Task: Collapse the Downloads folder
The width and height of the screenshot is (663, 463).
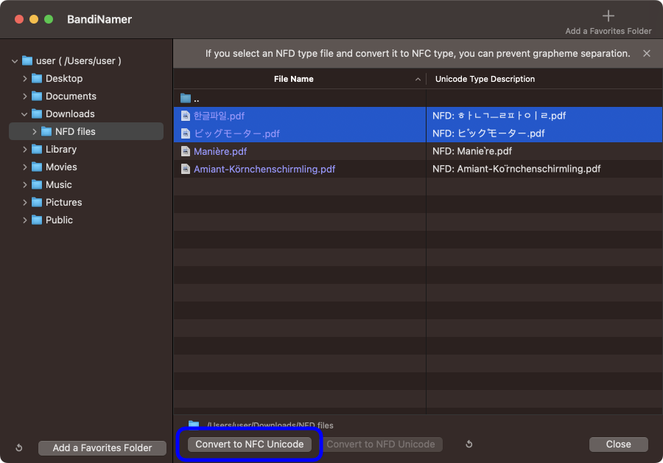Action: (25, 114)
